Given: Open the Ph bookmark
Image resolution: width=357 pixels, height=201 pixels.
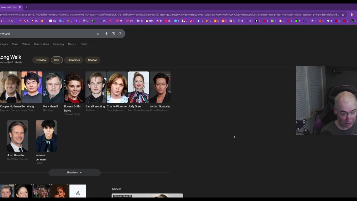Looking at the screenshot, I should 35,21.
